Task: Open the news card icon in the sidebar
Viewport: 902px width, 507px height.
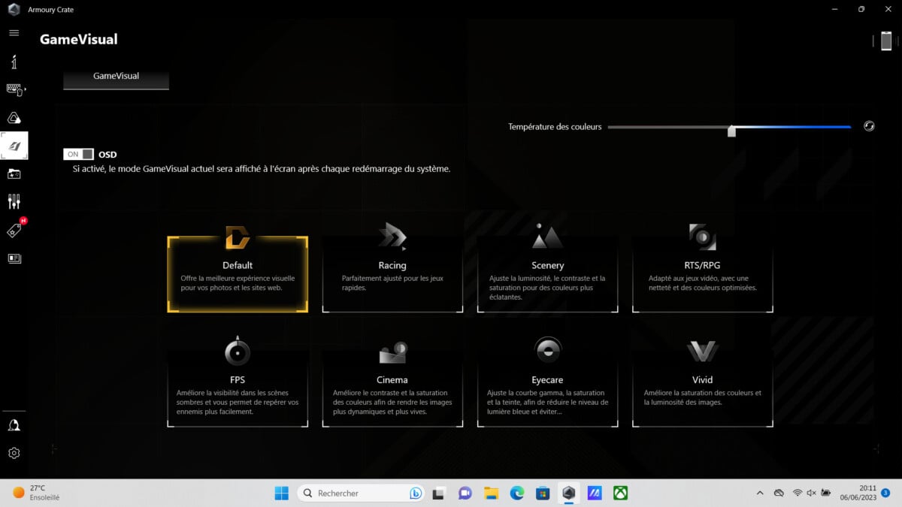Action: click(14, 258)
